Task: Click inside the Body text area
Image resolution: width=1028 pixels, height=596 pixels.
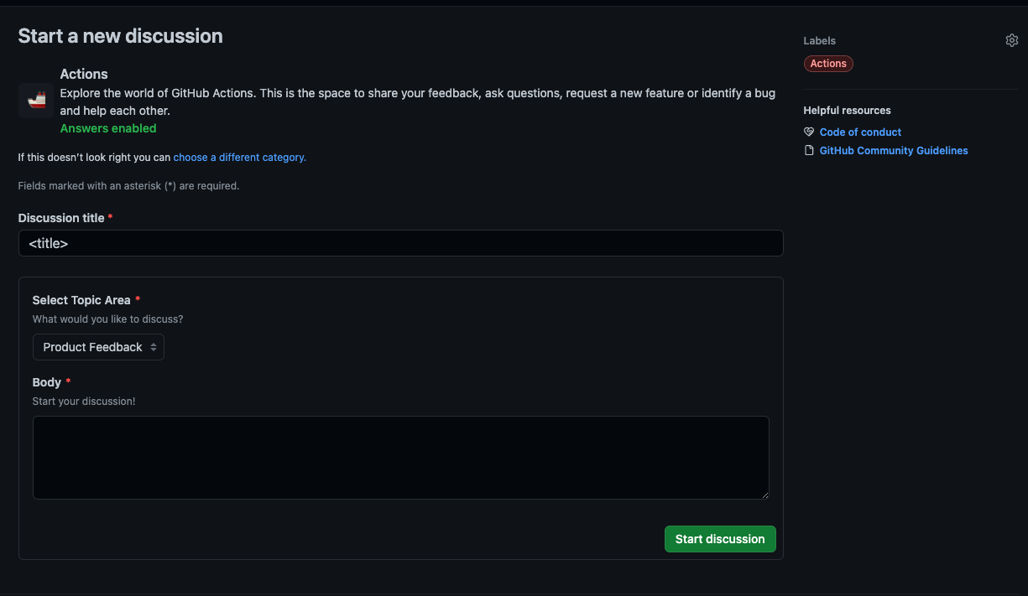Action: pyautogui.click(x=400, y=458)
